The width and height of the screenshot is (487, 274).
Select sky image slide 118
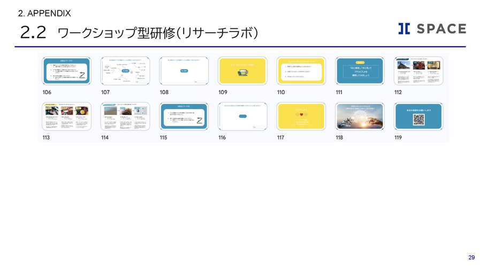(360, 117)
